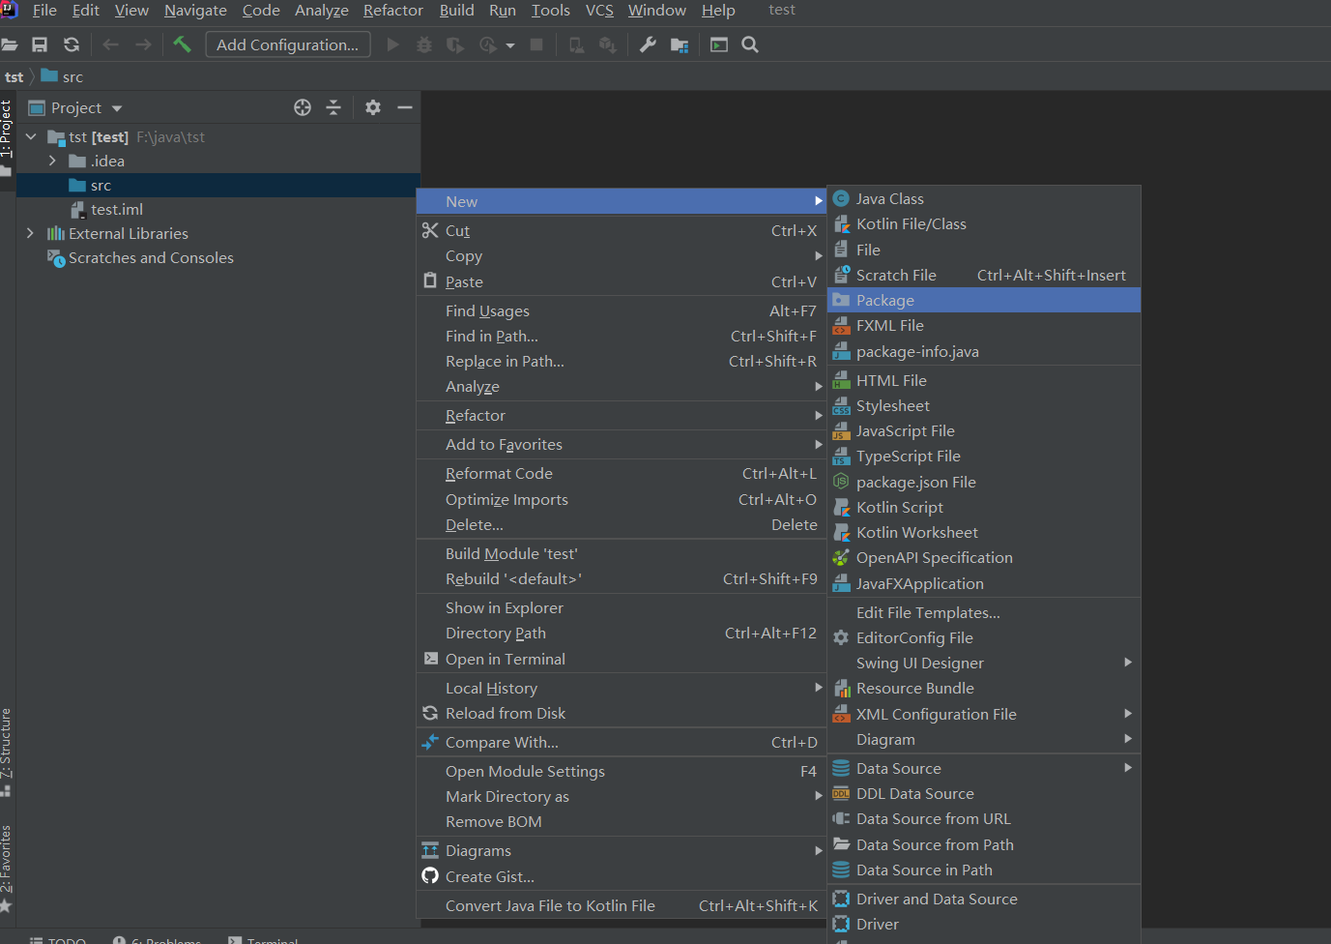This screenshot has height=944, width=1331.
Task: Open the Project Structure toolbar icon
Action: tap(680, 44)
